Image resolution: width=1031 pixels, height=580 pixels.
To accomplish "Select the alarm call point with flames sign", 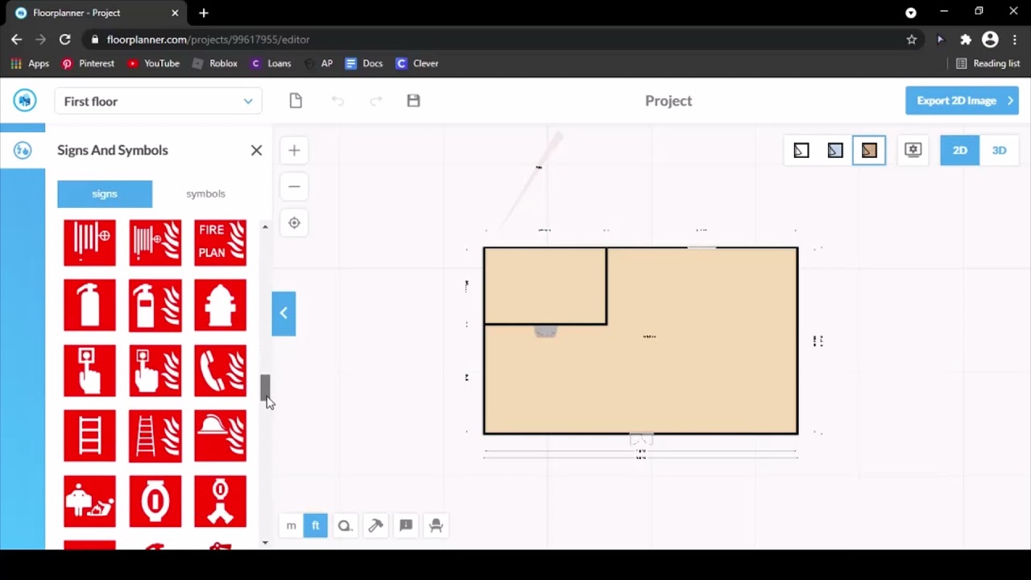I will (155, 371).
